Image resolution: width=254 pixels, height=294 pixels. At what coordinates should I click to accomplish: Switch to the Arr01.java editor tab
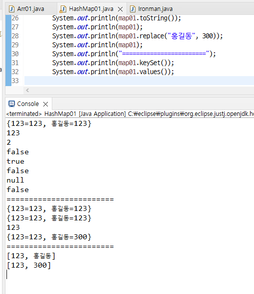click(30, 9)
